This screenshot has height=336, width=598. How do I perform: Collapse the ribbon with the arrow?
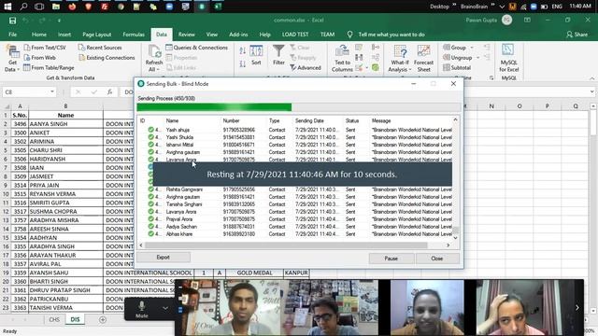[x=591, y=78]
